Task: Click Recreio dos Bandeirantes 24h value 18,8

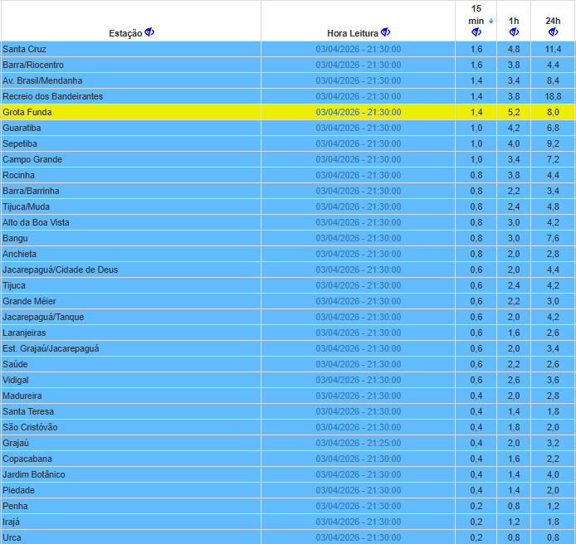Action: point(553,96)
